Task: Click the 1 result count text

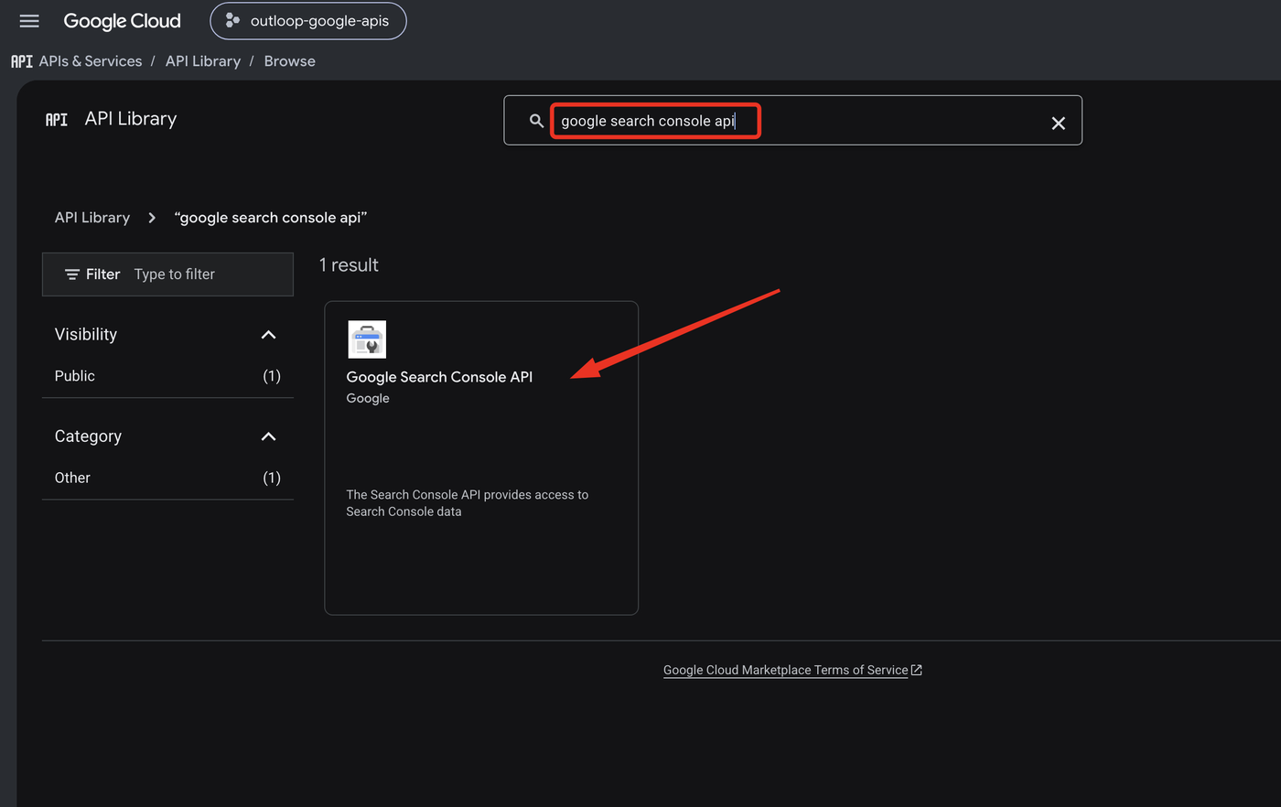Action: point(349,265)
